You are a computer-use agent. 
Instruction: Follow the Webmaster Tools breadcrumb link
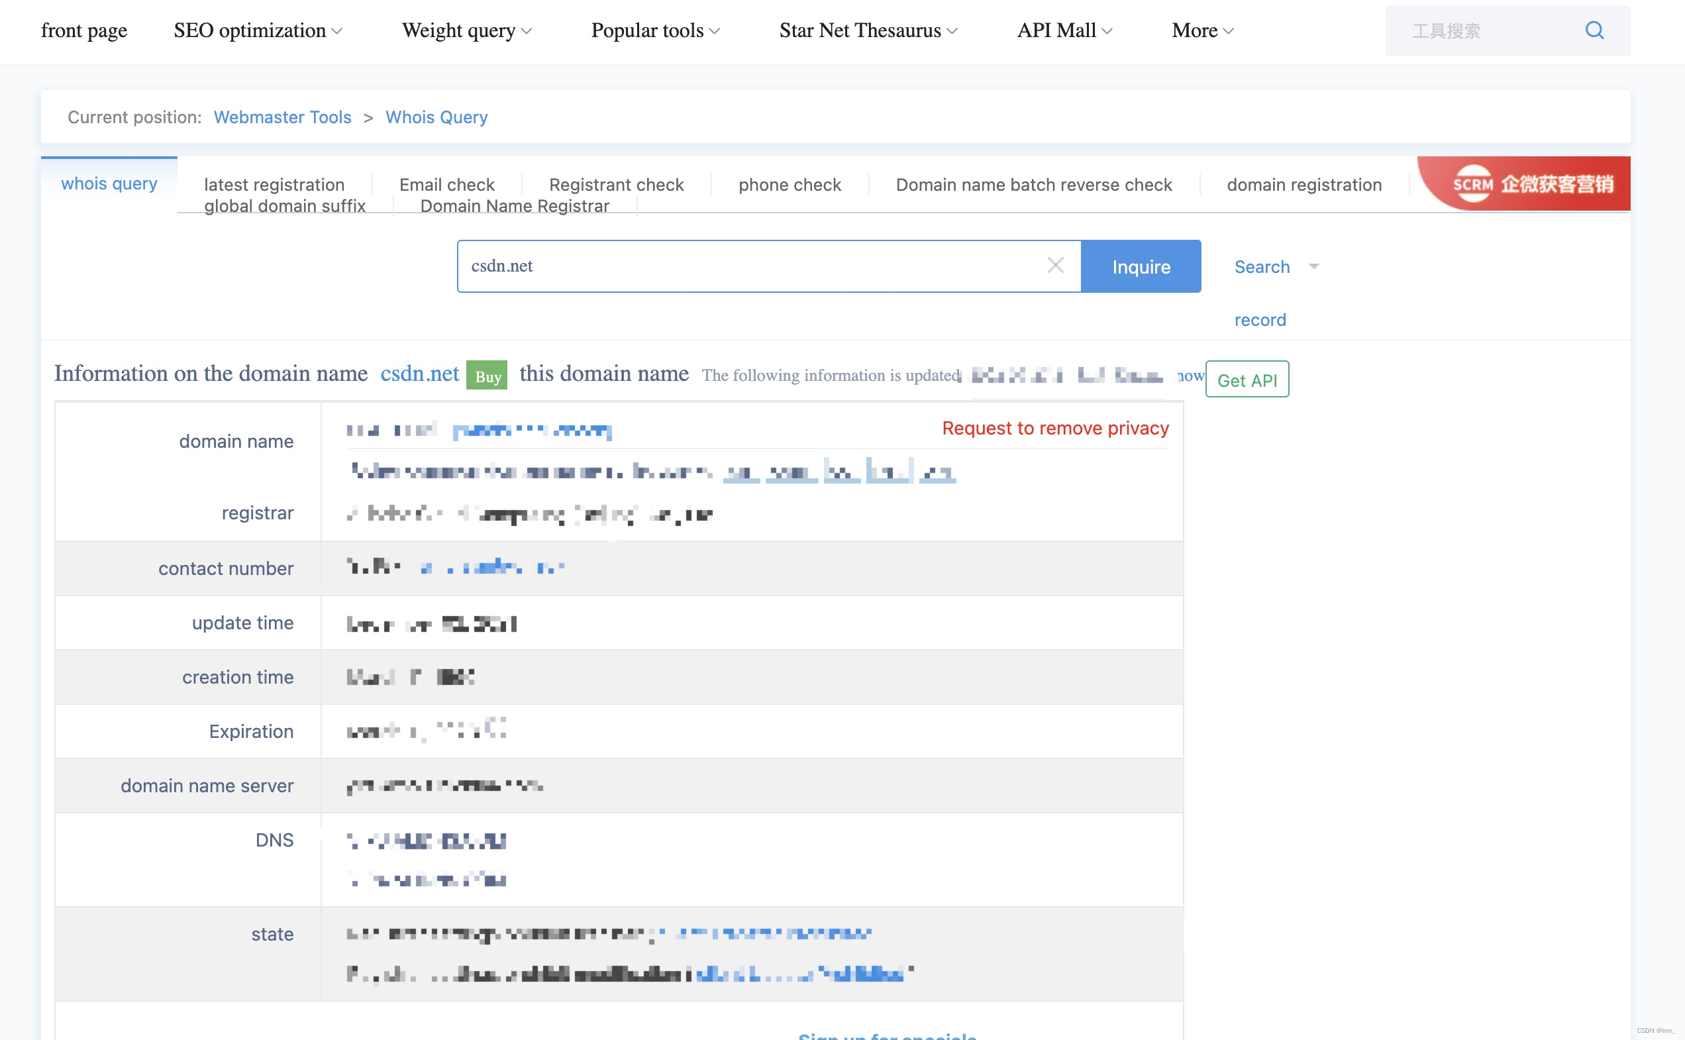283,117
